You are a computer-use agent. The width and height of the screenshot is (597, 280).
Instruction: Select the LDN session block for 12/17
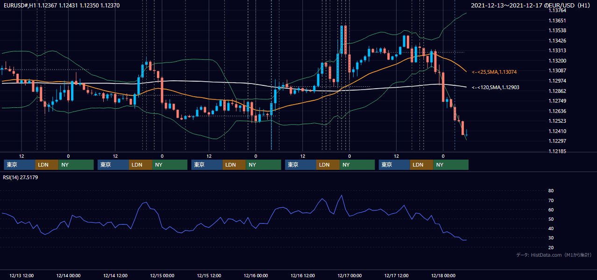pos(422,165)
